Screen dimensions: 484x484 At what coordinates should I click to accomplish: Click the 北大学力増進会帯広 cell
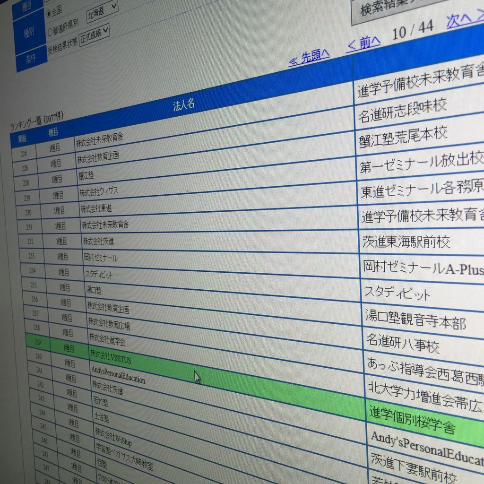click(426, 396)
